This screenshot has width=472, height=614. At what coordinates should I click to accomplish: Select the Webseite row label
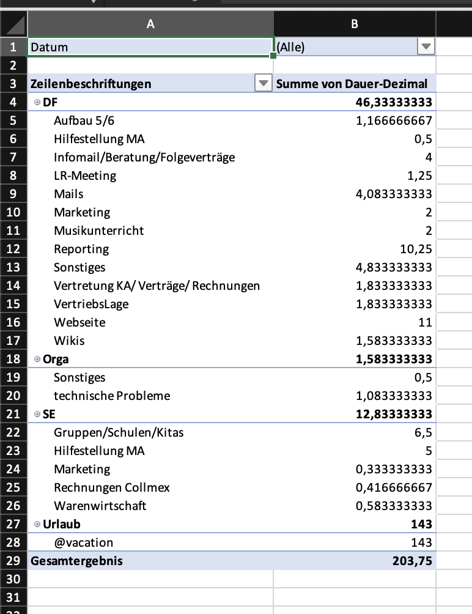click(79, 322)
